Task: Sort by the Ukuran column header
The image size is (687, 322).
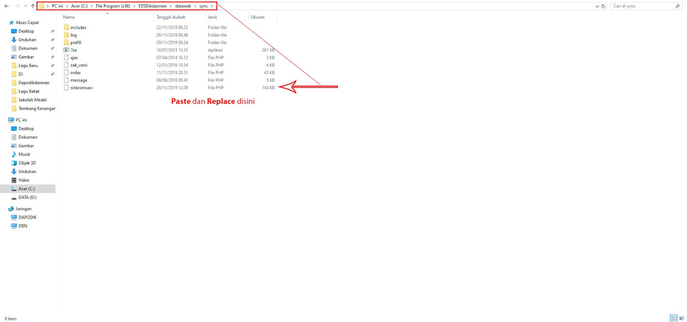Action: pyautogui.click(x=258, y=17)
